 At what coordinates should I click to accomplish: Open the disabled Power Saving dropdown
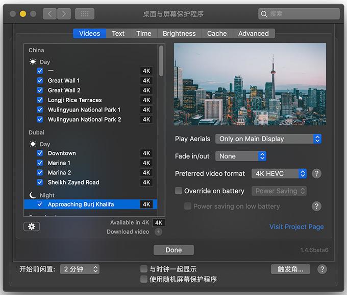pos(279,191)
